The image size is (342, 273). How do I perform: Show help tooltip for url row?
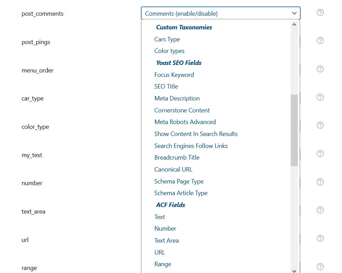click(320, 238)
